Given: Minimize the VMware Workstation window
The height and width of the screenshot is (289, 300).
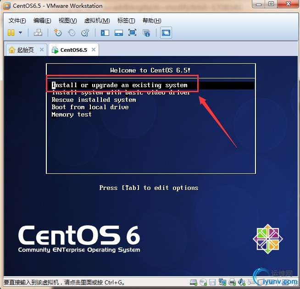Looking at the screenshot, I should point(259,4).
